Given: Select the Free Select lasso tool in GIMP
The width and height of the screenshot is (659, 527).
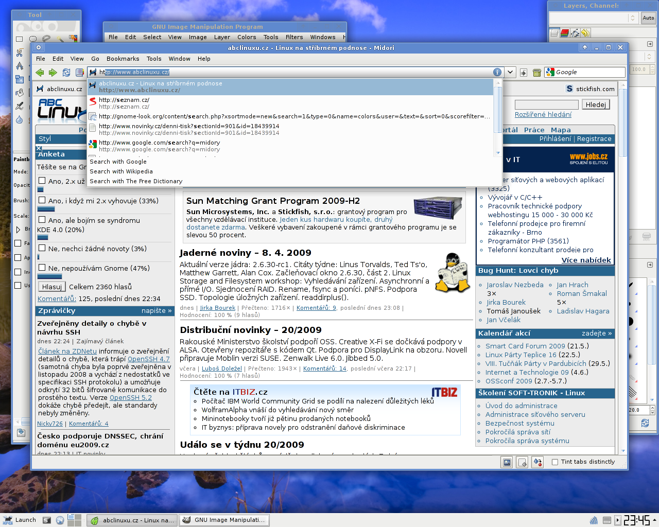Looking at the screenshot, I should tap(46, 39).
